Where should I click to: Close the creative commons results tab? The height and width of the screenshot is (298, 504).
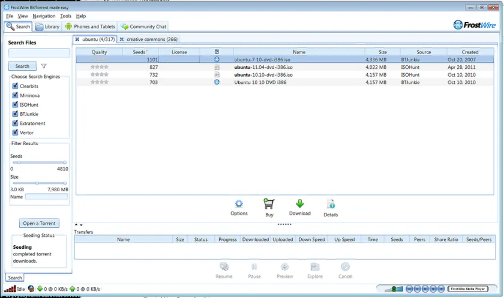tap(121, 39)
